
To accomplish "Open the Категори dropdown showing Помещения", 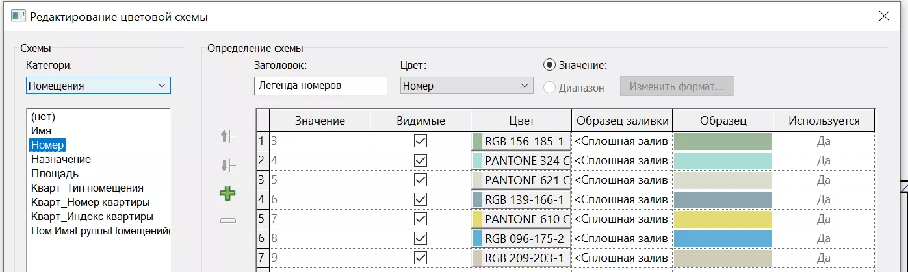I will pos(98,86).
